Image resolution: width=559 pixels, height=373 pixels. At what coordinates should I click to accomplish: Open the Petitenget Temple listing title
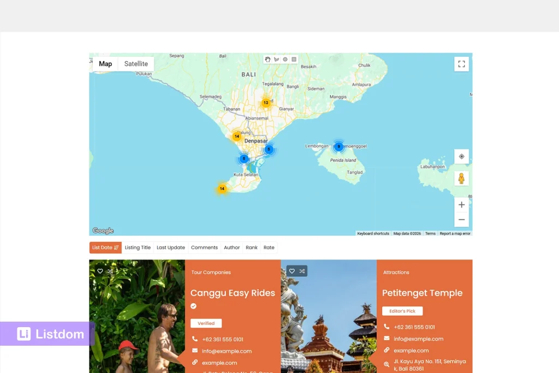422,293
